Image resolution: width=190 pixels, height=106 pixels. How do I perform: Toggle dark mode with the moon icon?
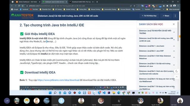(x=177, y=71)
